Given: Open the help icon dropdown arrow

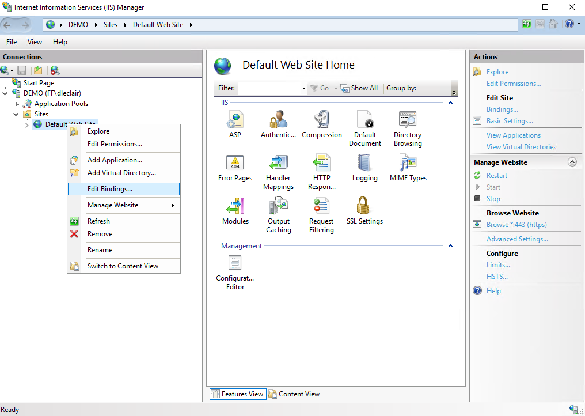Looking at the screenshot, I should 579,24.
